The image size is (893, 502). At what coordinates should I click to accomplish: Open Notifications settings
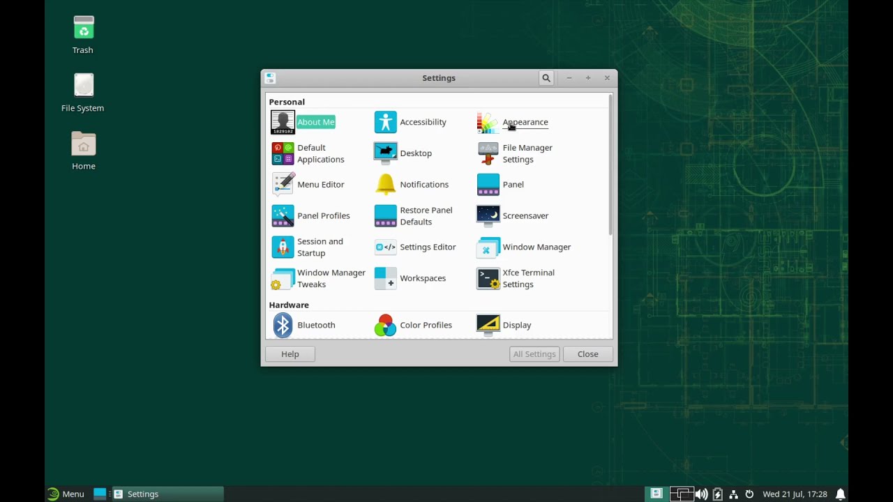412,185
